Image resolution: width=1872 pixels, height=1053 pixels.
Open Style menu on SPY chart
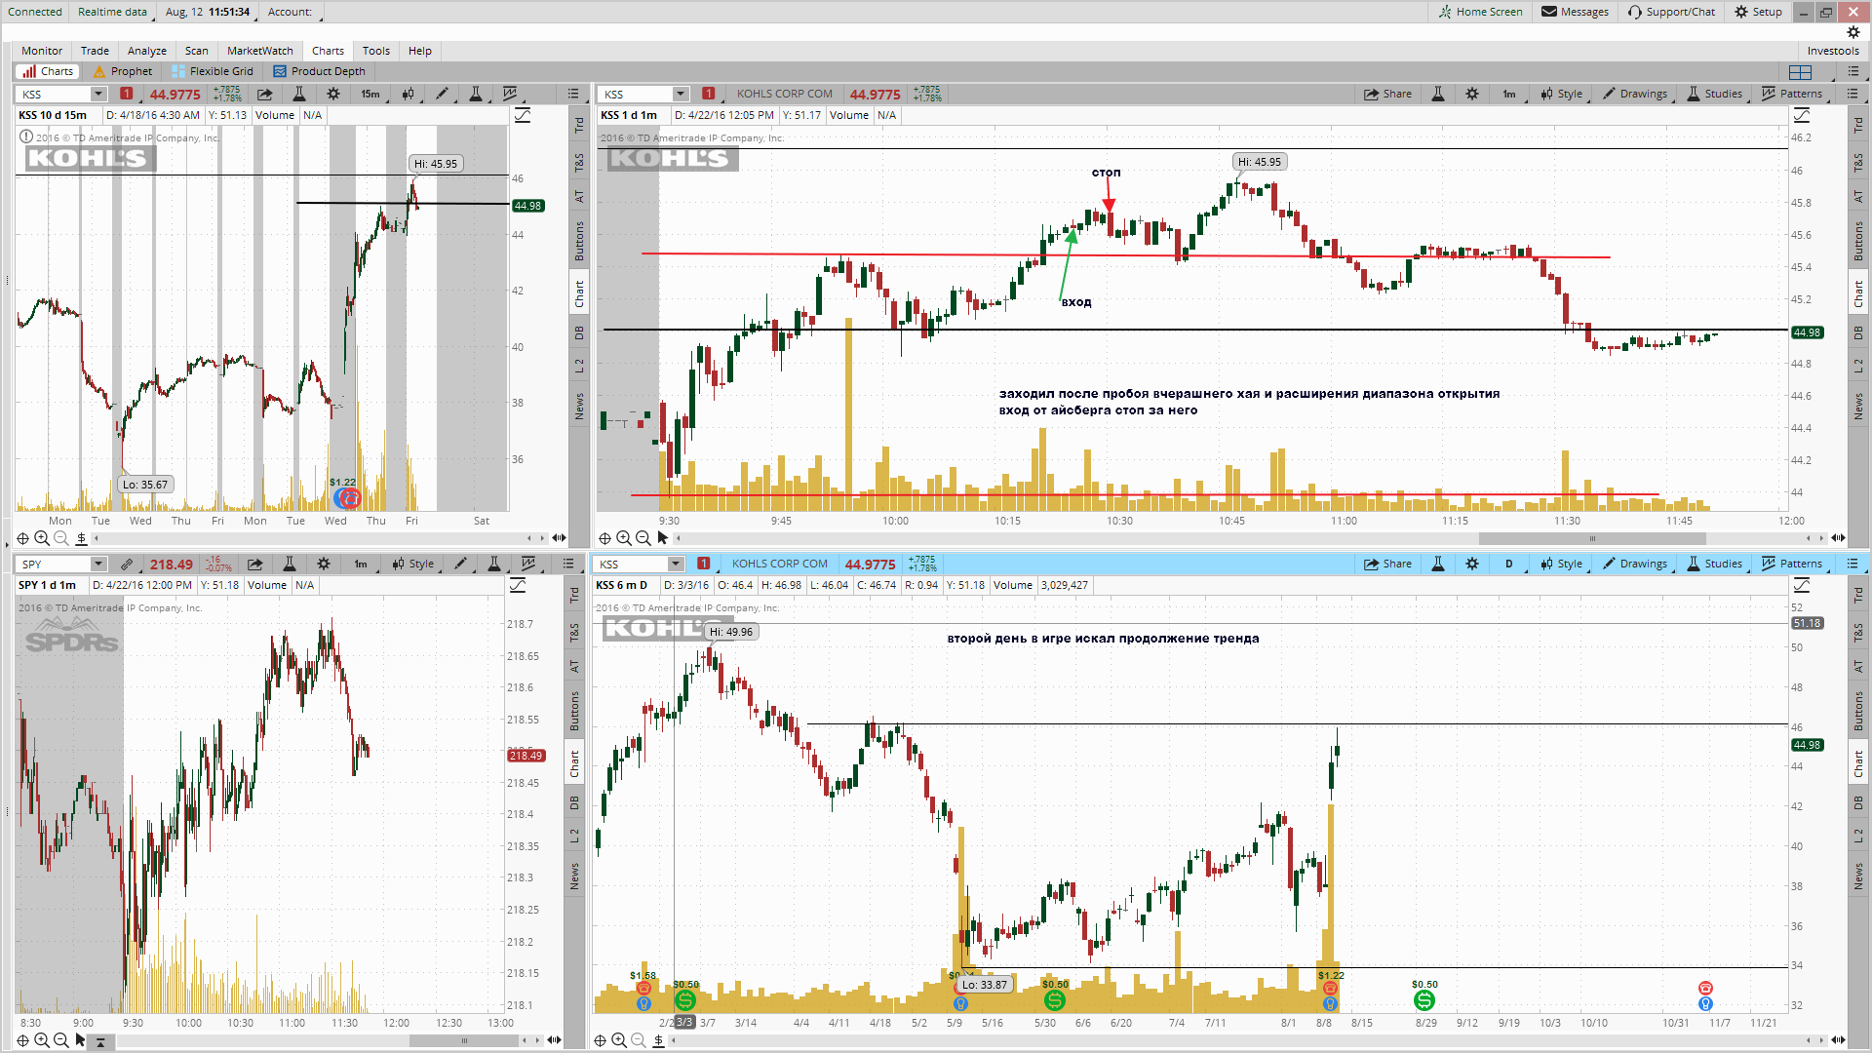pyautogui.click(x=413, y=564)
